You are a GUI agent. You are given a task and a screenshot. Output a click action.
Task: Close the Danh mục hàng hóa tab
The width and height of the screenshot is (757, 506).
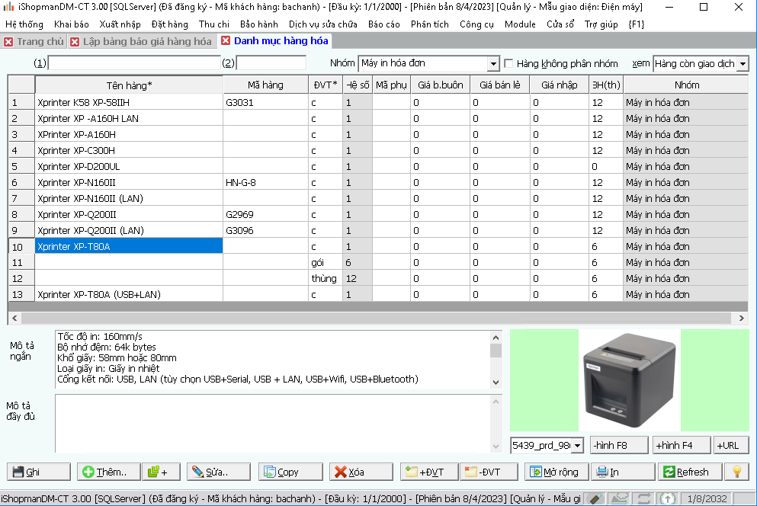226,40
